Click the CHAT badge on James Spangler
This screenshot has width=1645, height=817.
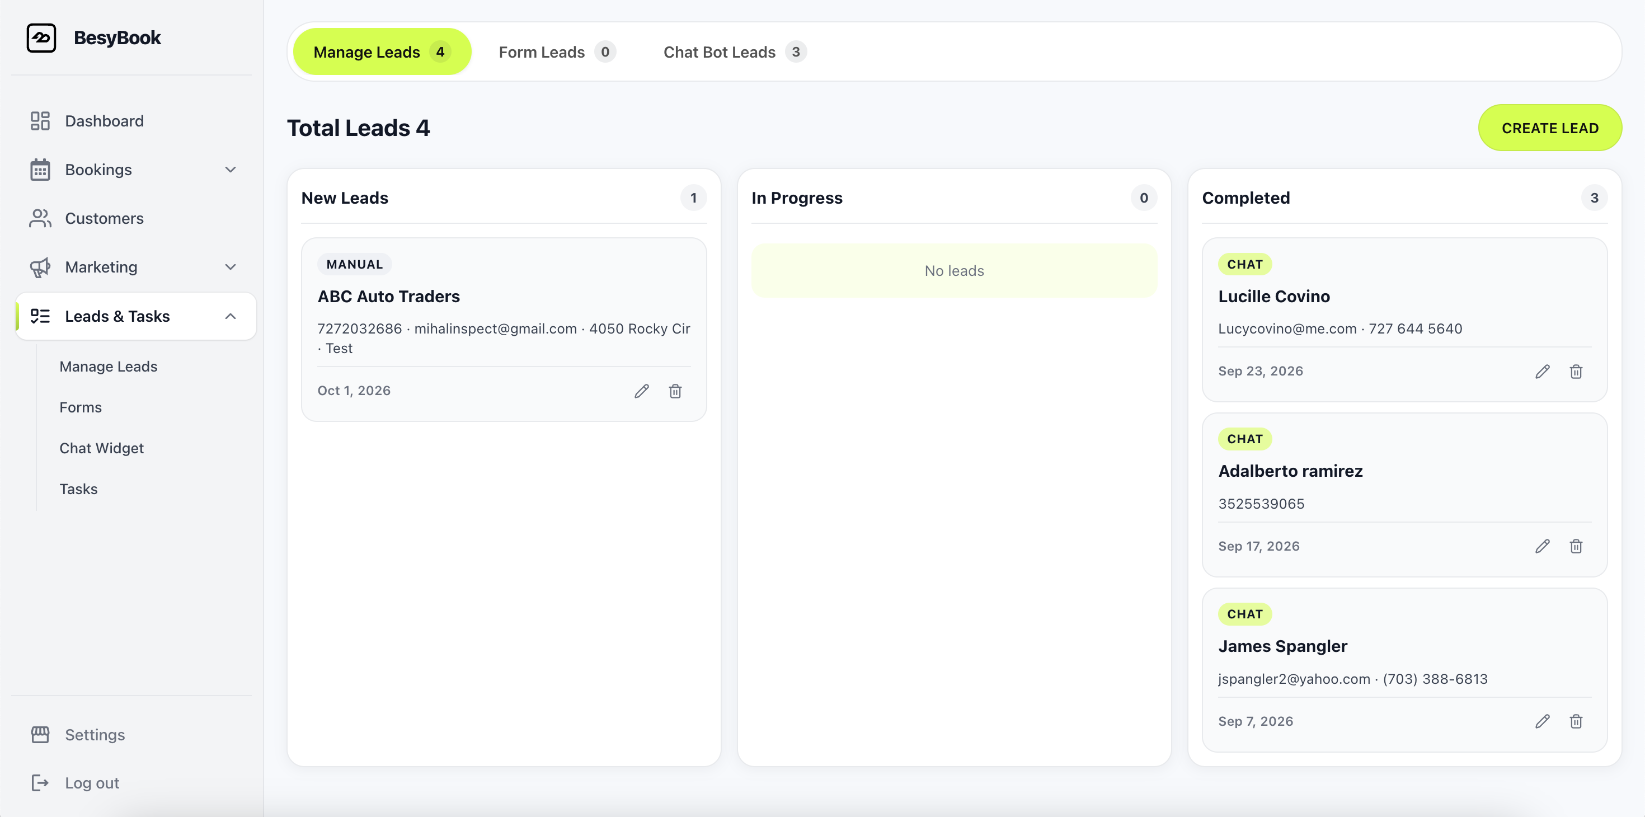click(1244, 614)
